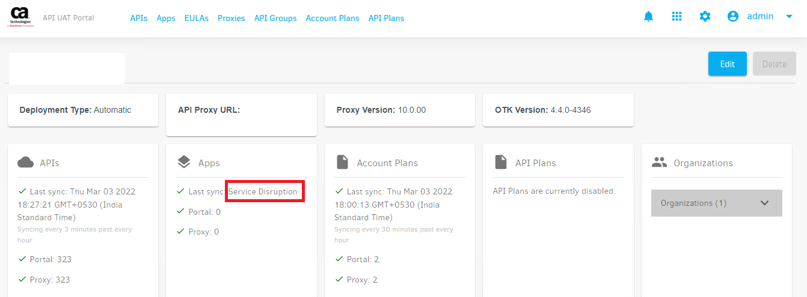This screenshot has width=807, height=297.
Task: Click the Service Disruption status text
Action: point(263,191)
